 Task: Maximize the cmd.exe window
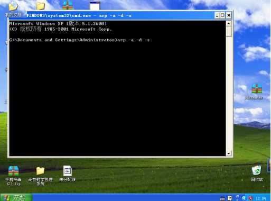tap(223, 15)
